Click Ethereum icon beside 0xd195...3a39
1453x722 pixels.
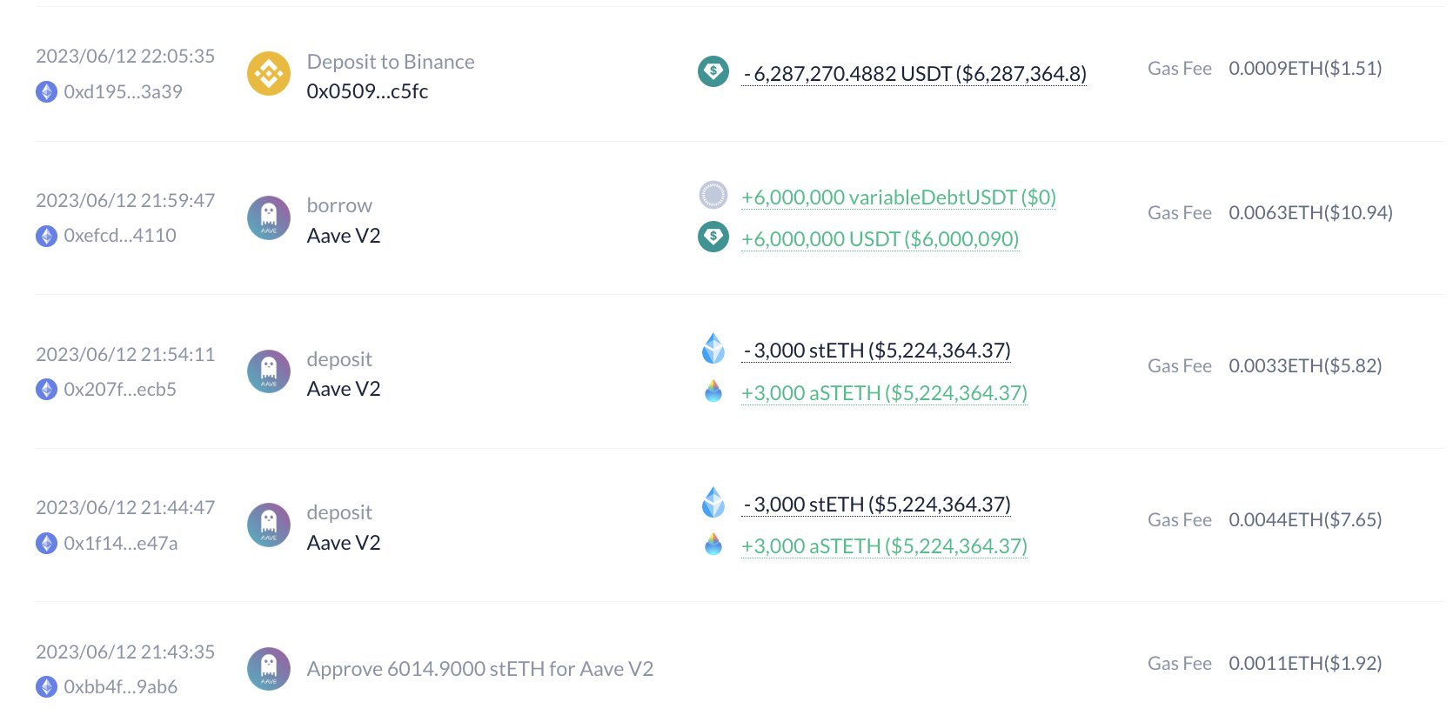[x=46, y=91]
